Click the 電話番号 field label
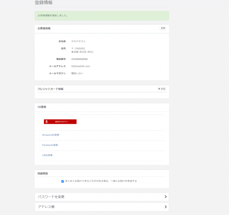 [61, 59]
